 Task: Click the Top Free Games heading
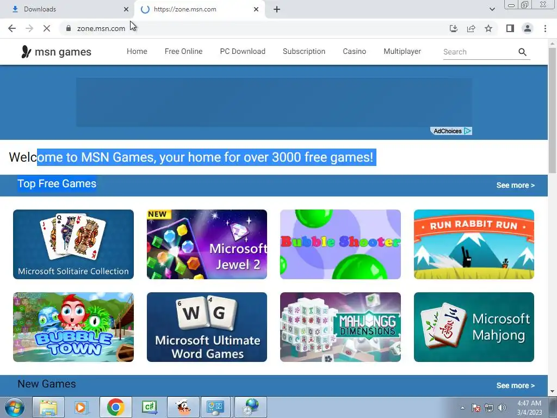[57, 184]
